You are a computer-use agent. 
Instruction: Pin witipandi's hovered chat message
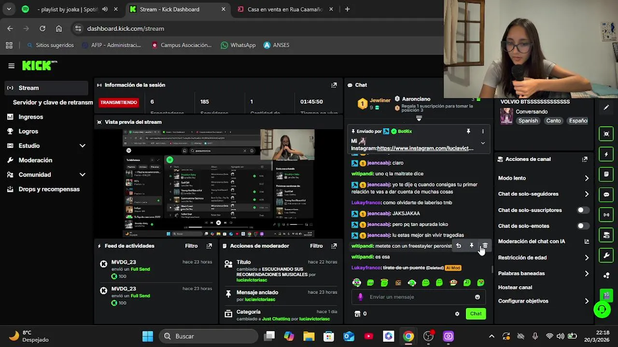coord(472,246)
